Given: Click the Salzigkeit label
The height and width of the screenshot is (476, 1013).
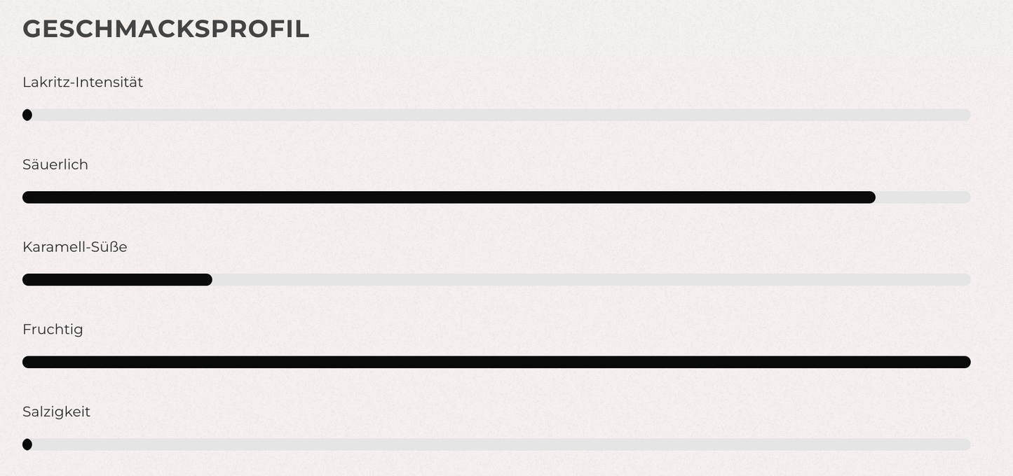Looking at the screenshot, I should pos(56,412).
